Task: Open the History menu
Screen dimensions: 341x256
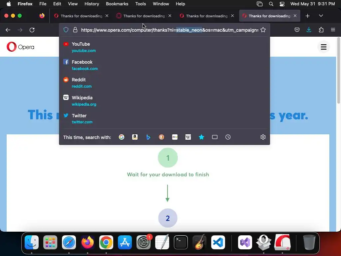Action: (92, 4)
